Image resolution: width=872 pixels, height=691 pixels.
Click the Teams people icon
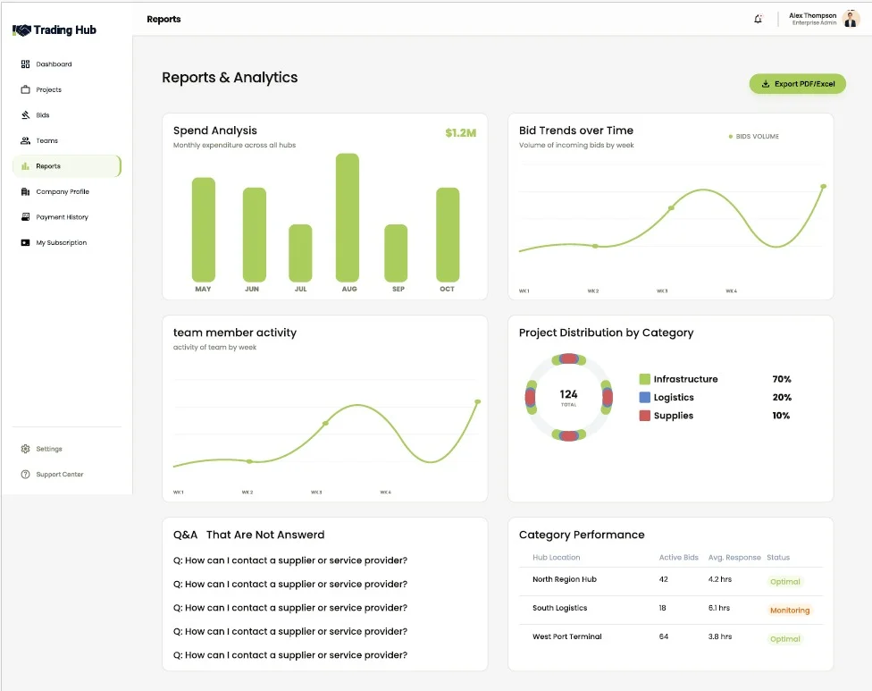[25, 140]
